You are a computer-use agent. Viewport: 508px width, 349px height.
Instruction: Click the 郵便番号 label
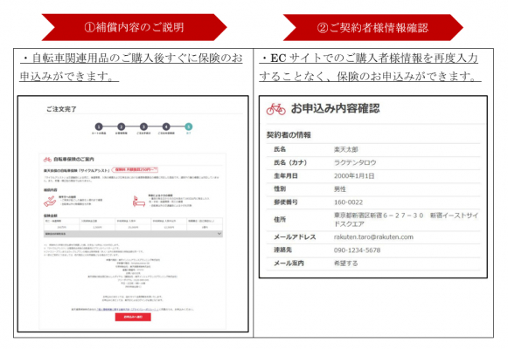click(x=286, y=202)
